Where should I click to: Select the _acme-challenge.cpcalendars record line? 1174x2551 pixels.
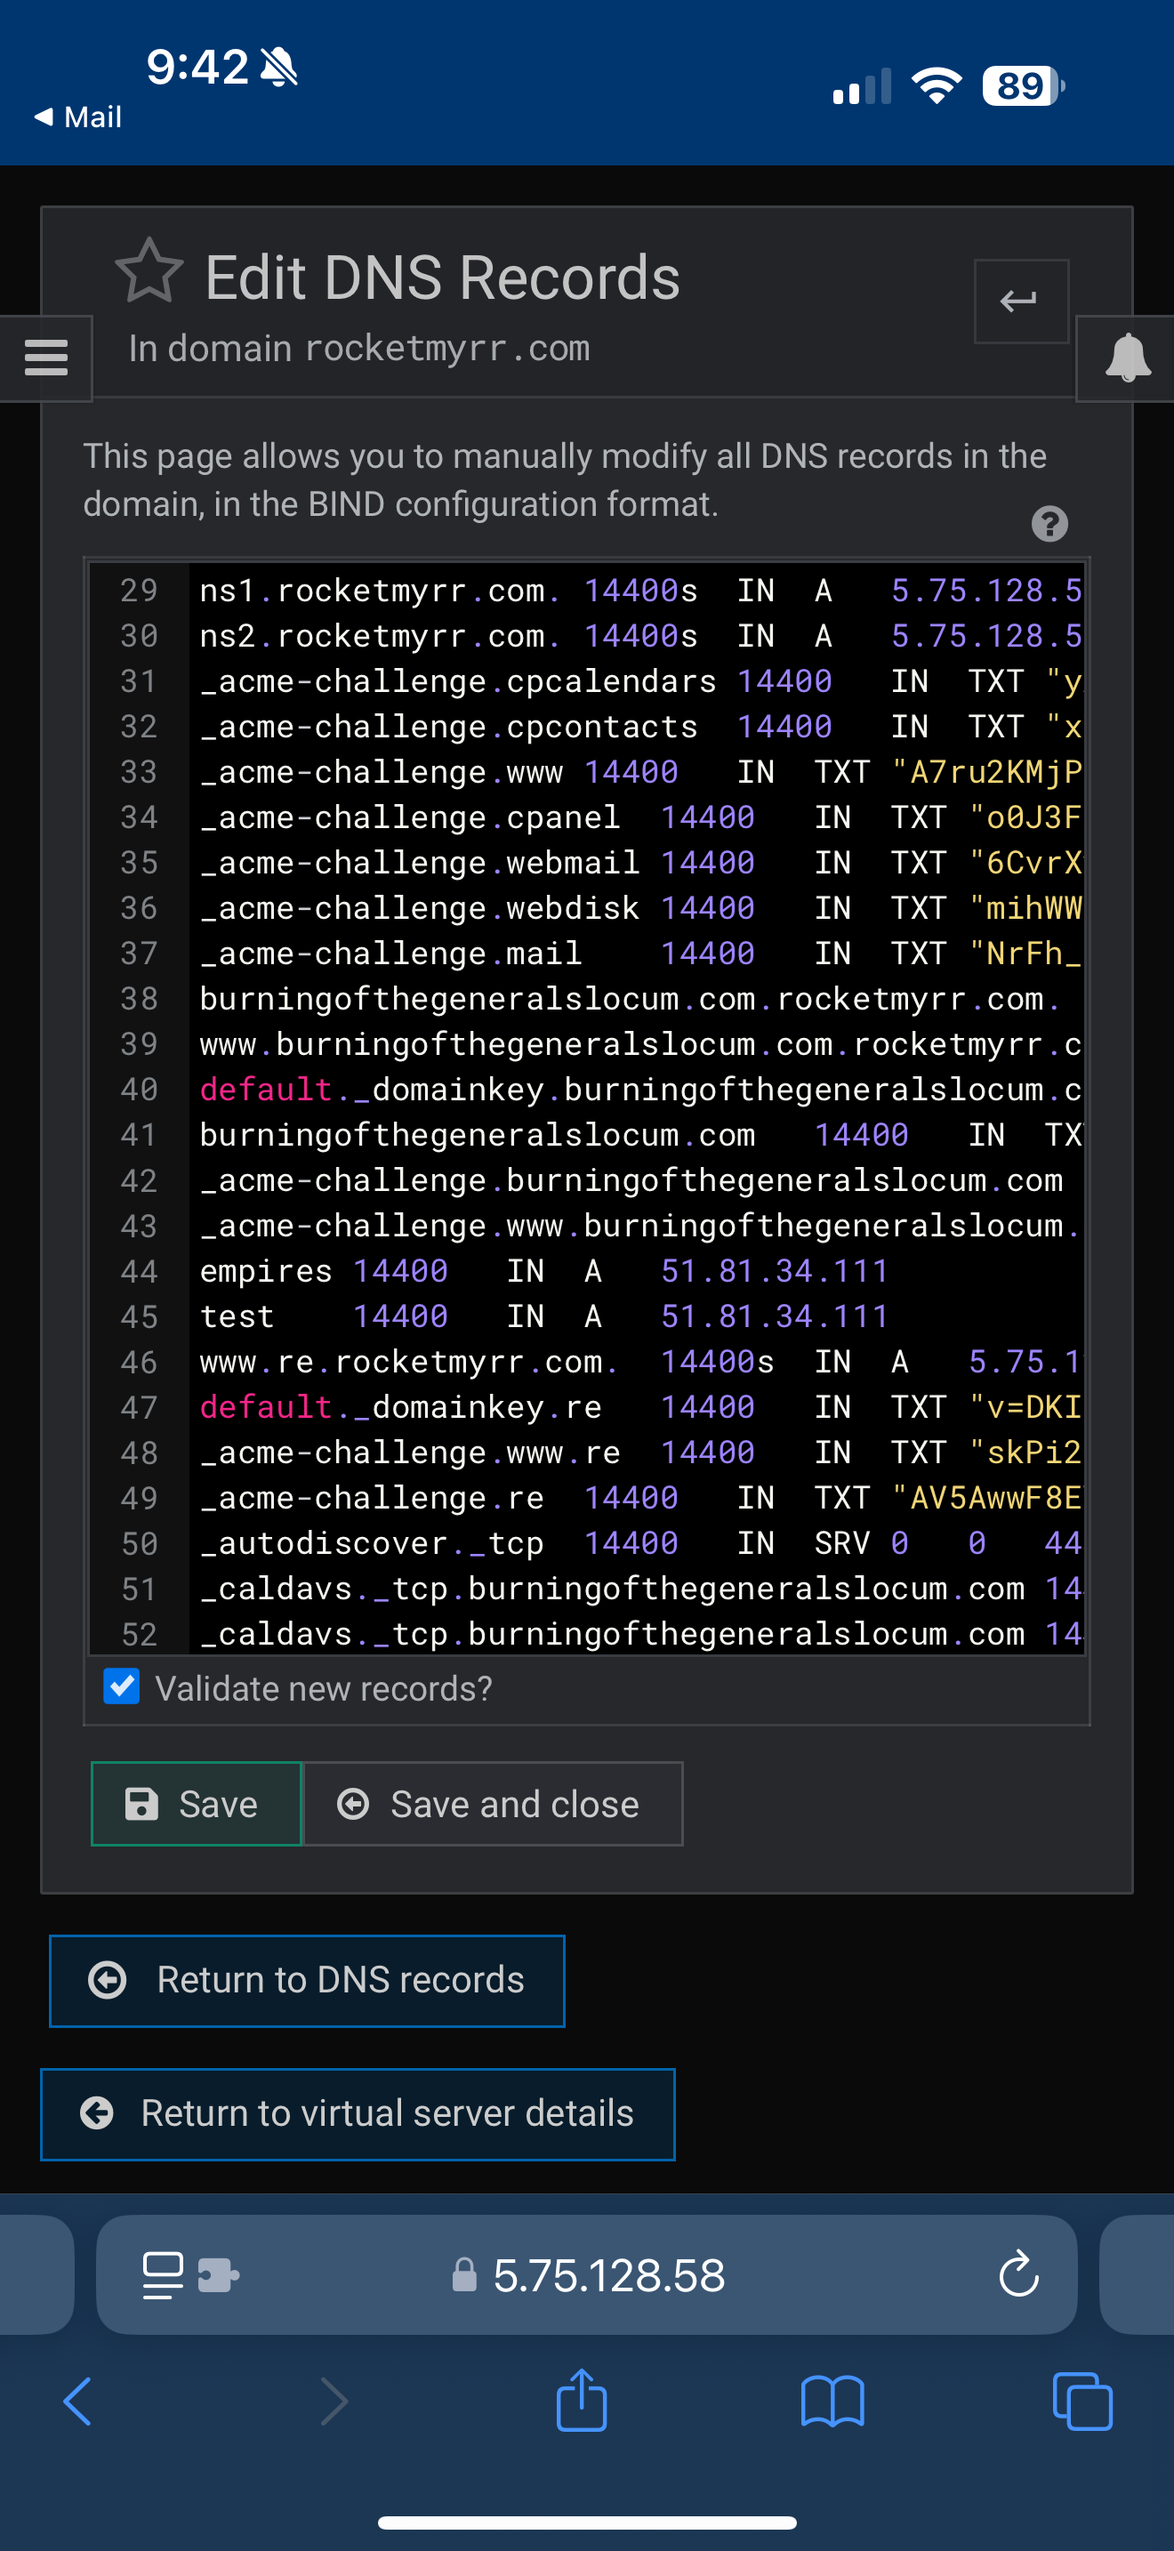[639, 681]
